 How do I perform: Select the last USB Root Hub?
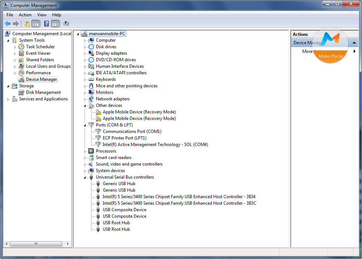tap(116, 229)
